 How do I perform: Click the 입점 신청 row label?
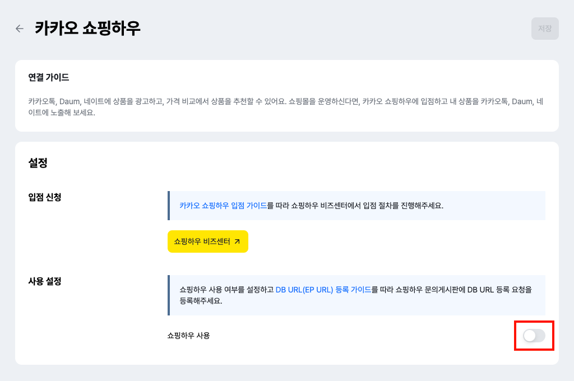(45, 197)
